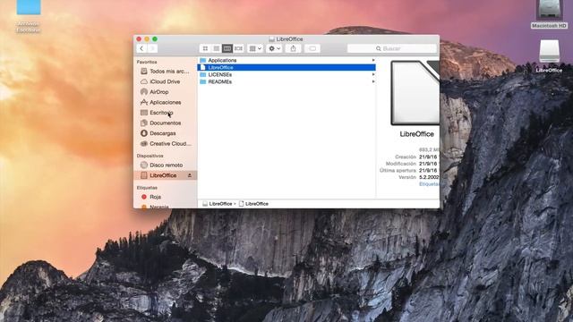
Task: Open Todos mis archivos in sidebar
Action: [x=165, y=72]
